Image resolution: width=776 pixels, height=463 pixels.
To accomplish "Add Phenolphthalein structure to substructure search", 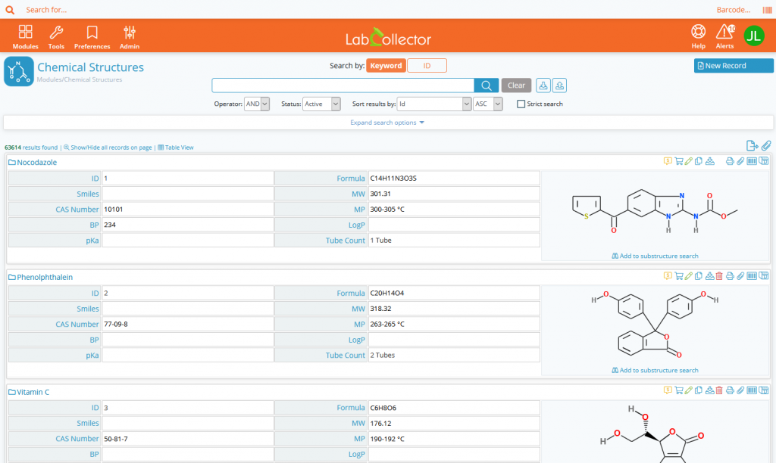I will pyautogui.click(x=655, y=370).
